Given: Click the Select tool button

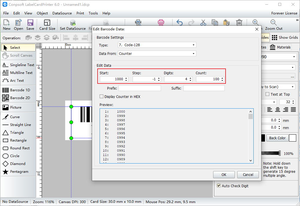Looking at the screenshot, I should pyautogui.click(x=18, y=48).
